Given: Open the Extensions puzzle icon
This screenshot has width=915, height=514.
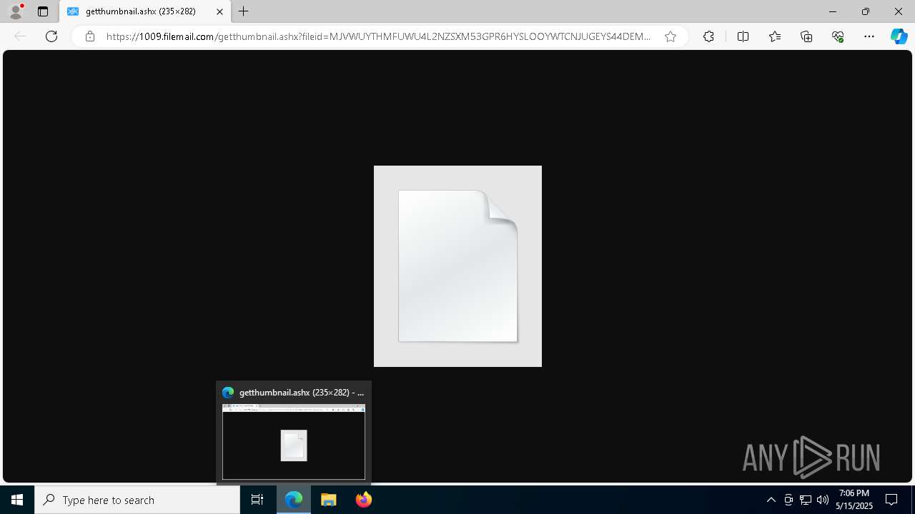Looking at the screenshot, I should tap(708, 36).
